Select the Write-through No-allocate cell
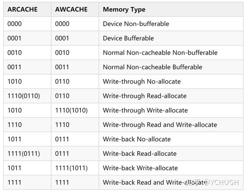Image resolution: width=245 pixels, height=192 pixels. [142, 82]
